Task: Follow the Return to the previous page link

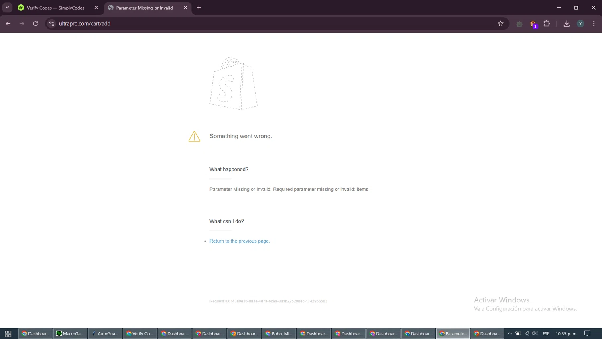Action: (x=240, y=241)
